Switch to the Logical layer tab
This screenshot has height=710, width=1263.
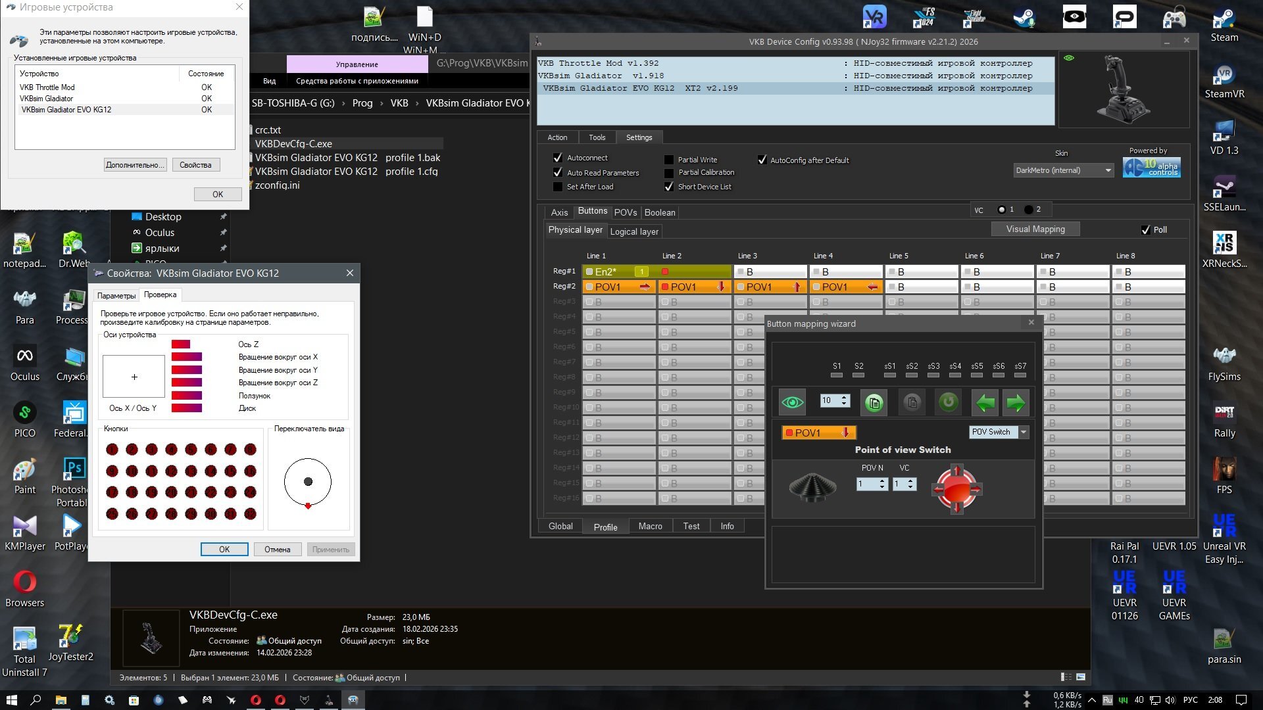coord(633,231)
